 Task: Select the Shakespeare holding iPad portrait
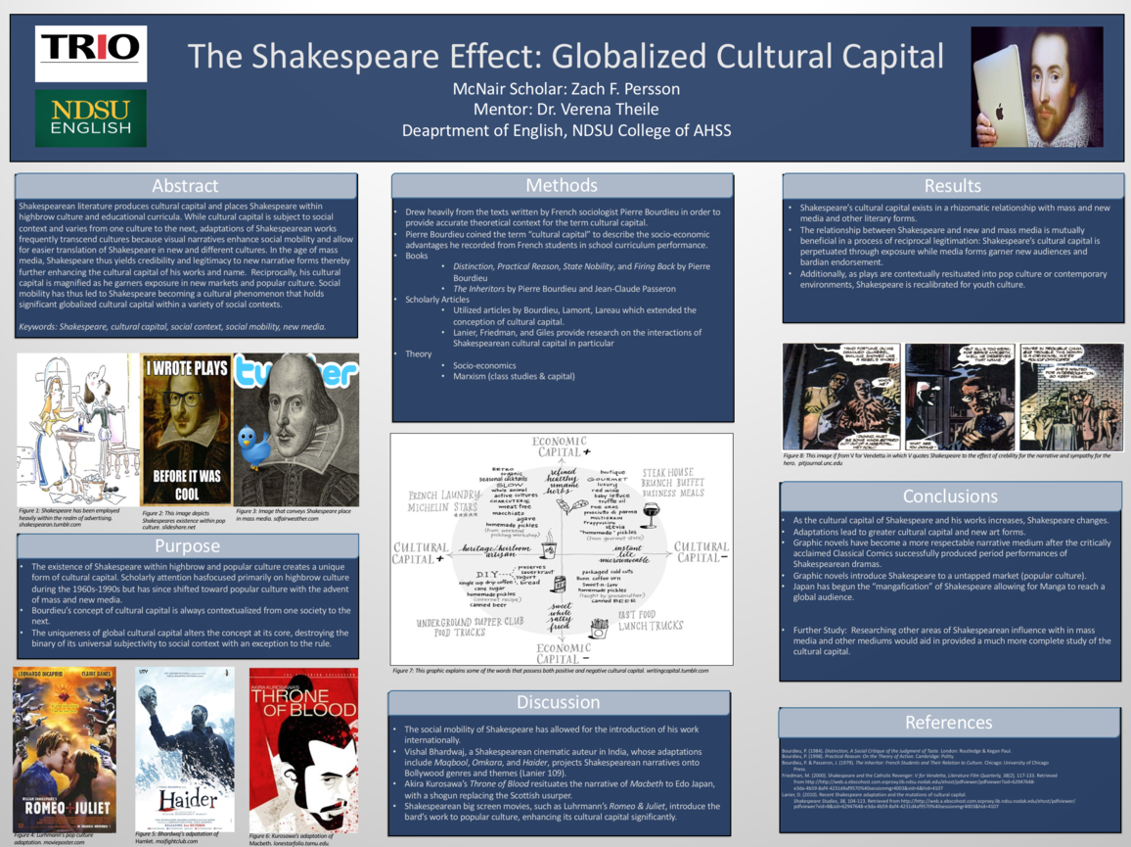[x=1036, y=86]
